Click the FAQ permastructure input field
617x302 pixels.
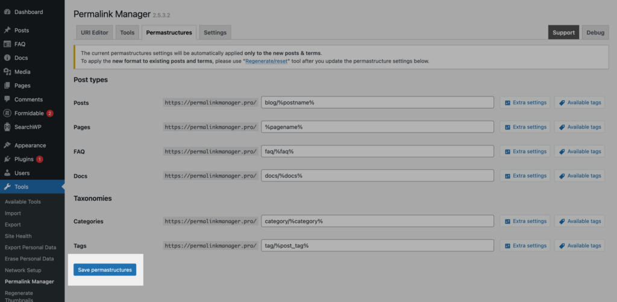pyautogui.click(x=377, y=151)
